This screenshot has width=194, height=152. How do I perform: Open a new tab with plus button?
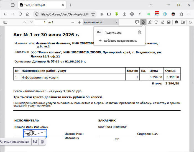pyautogui.click(x=70, y=5)
